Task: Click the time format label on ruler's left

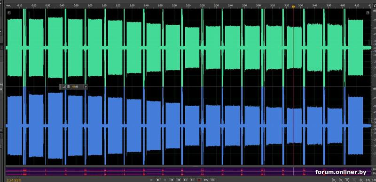Action: tap(8, 5)
